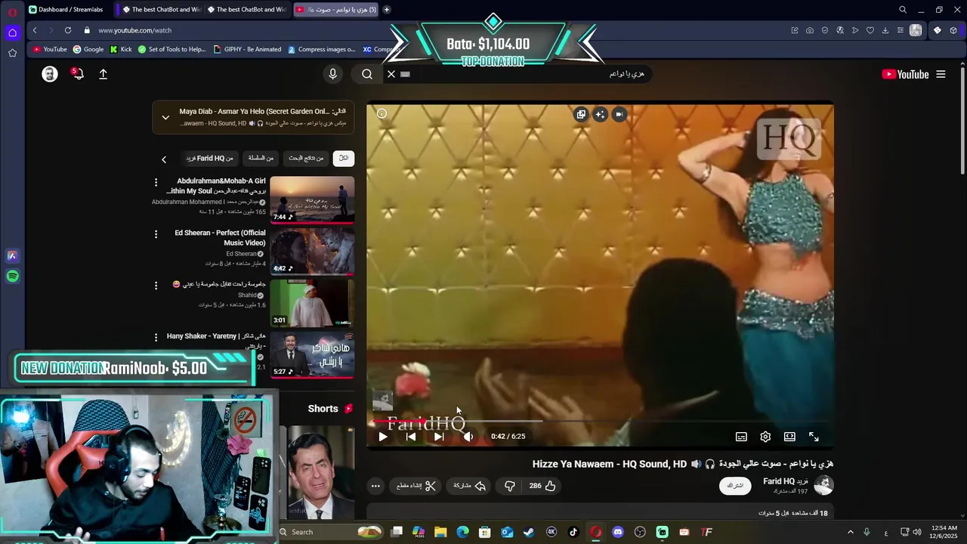The height and width of the screenshot is (544, 967).
Task: Clear the YouTube search field
Action: click(391, 74)
